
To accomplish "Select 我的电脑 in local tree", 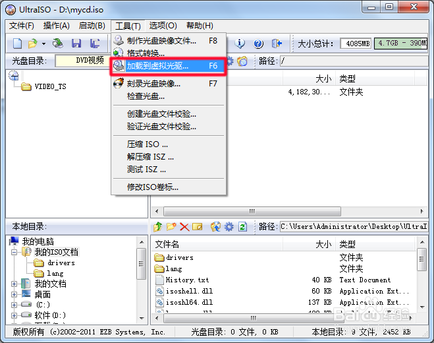I will coord(38,241).
